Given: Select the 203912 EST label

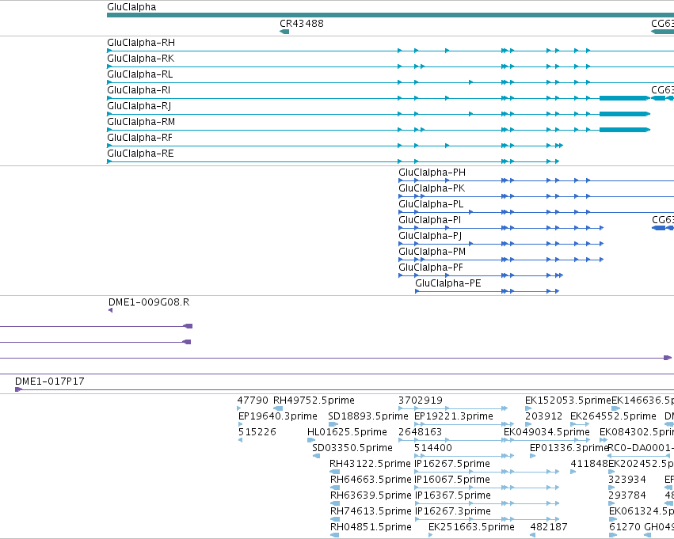Looking at the screenshot, I should point(544,416).
